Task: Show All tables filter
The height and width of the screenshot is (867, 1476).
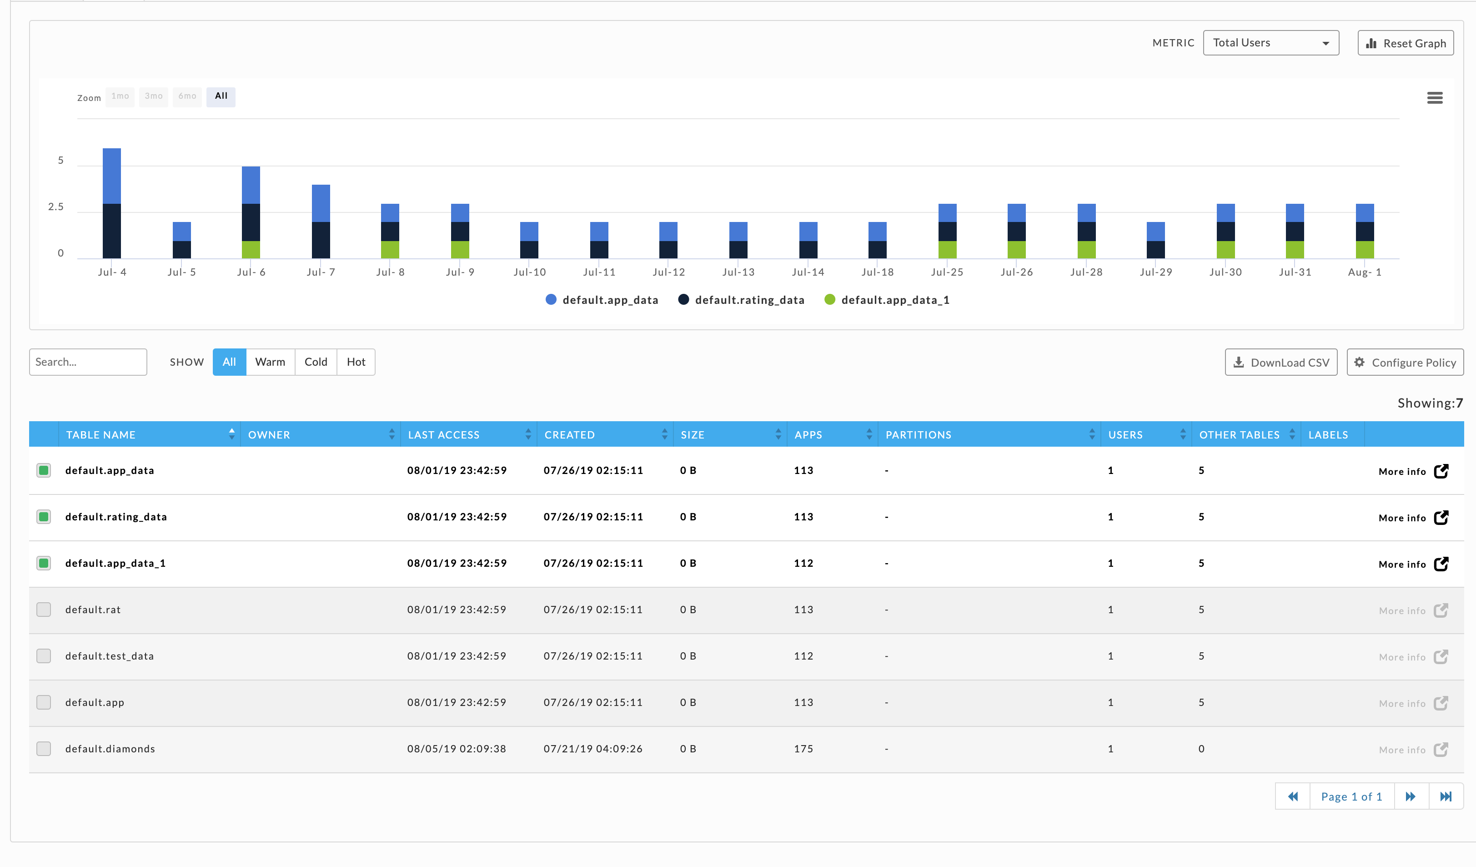Action: point(229,362)
